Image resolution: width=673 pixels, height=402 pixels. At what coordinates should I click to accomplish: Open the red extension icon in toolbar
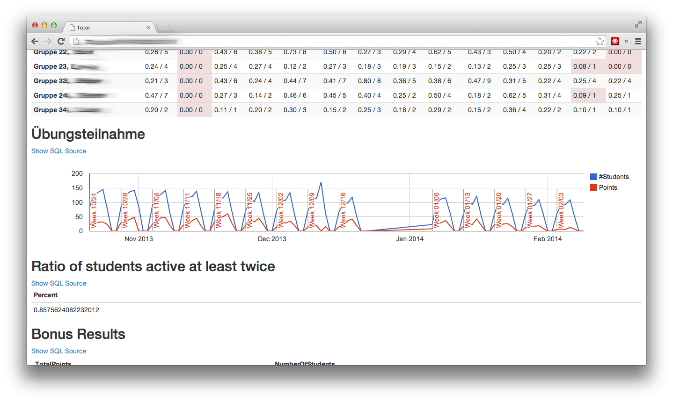coord(615,41)
